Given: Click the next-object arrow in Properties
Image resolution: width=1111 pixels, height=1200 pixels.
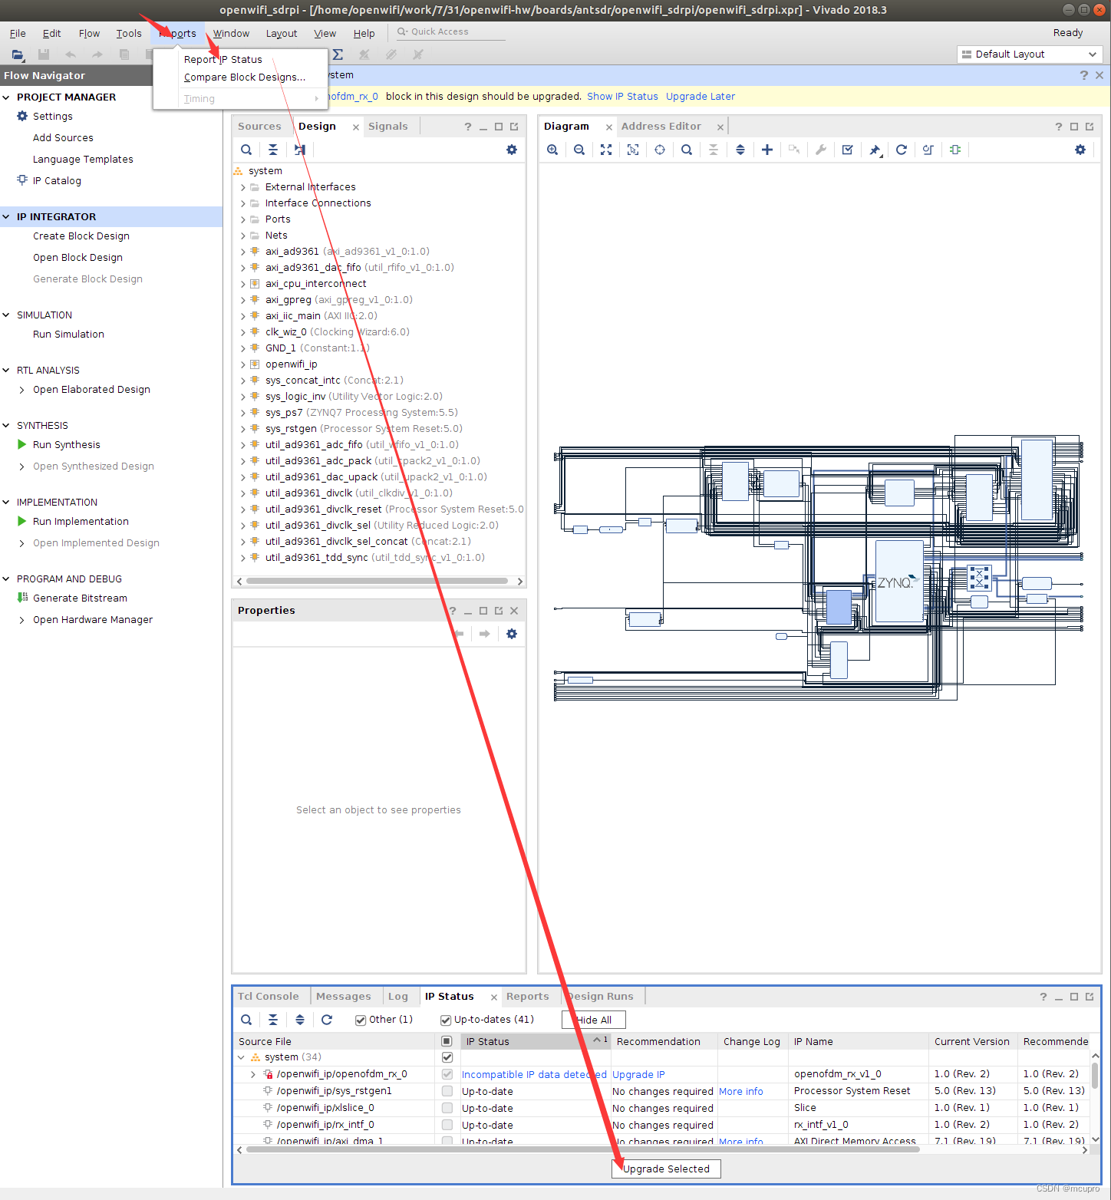Looking at the screenshot, I should 485,634.
